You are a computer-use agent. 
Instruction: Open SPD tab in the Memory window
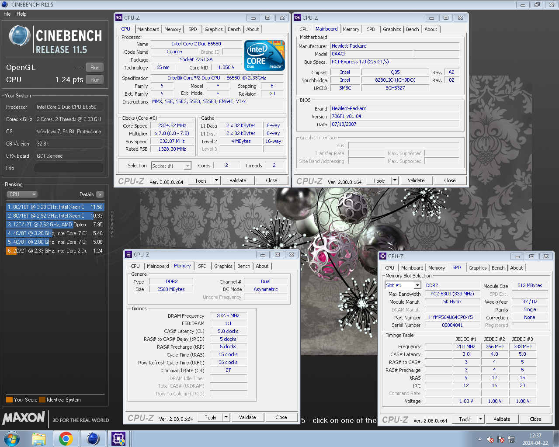pyautogui.click(x=202, y=266)
